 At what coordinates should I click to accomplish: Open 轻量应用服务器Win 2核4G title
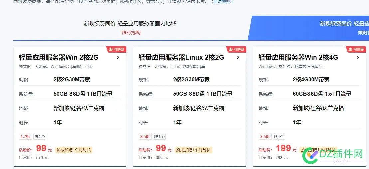point(298,57)
